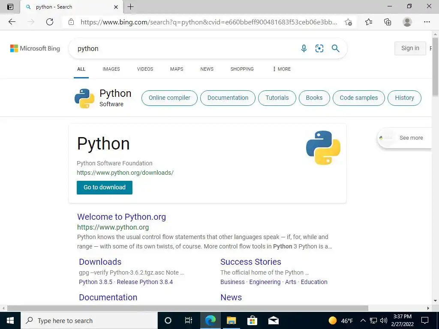Open the Documentation sublink heading

108,297
